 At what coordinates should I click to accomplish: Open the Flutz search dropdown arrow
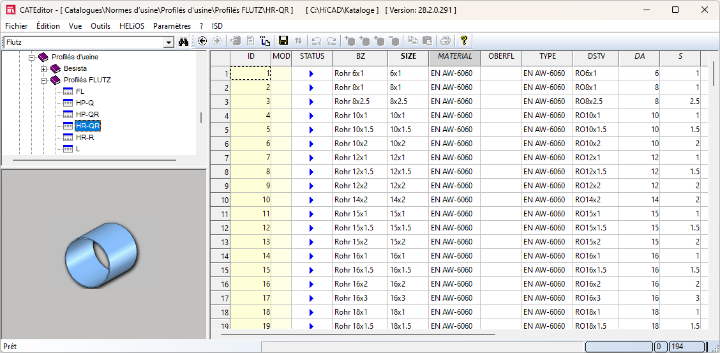point(169,42)
